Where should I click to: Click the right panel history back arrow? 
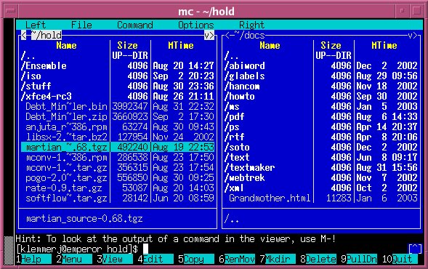pyautogui.click(x=227, y=35)
